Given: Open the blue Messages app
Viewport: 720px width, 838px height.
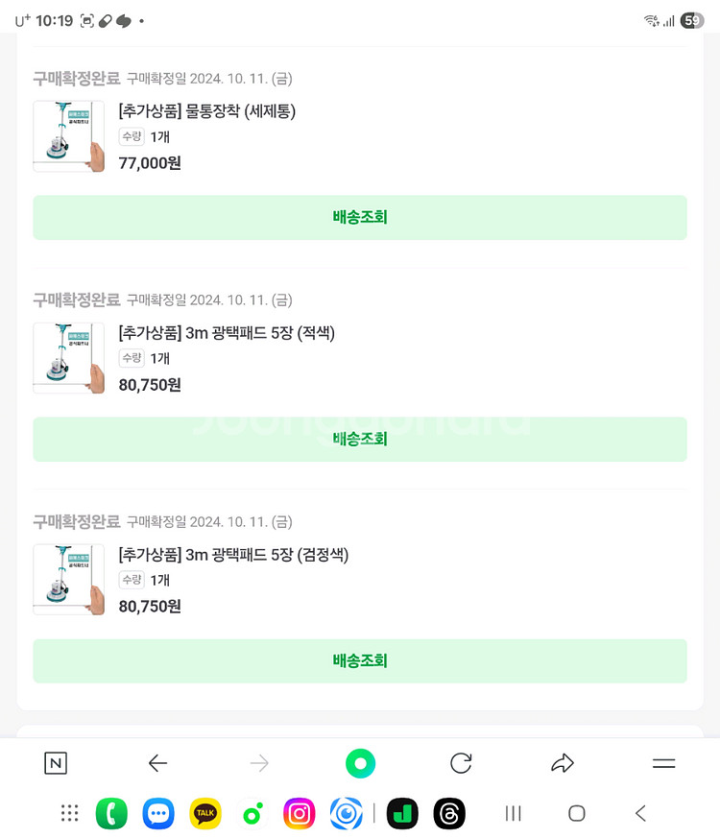Looking at the screenshot, I should tap(158, 814).
